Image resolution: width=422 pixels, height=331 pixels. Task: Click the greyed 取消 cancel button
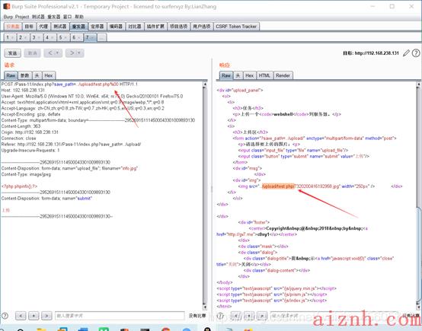(32, 53)
